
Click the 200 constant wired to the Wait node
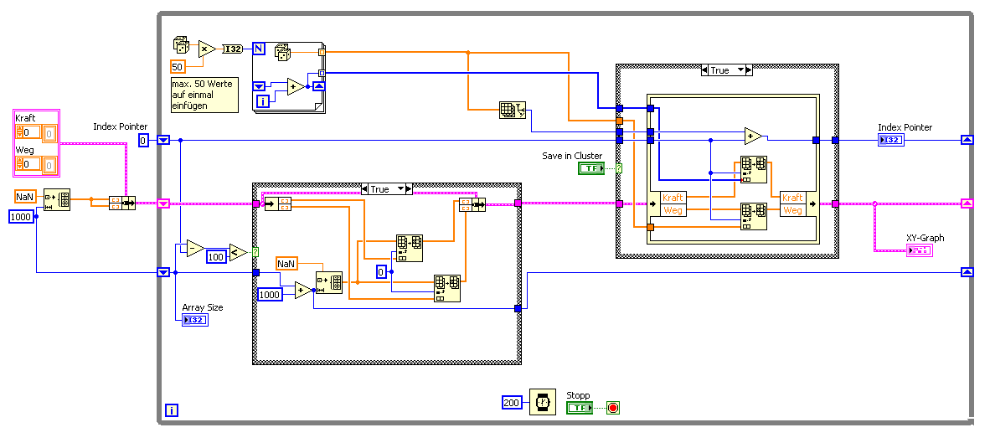pos(512,402)
